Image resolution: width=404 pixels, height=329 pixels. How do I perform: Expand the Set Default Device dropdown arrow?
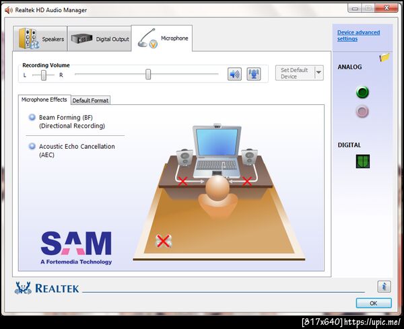pyautogui.click(x=318, y=73)
